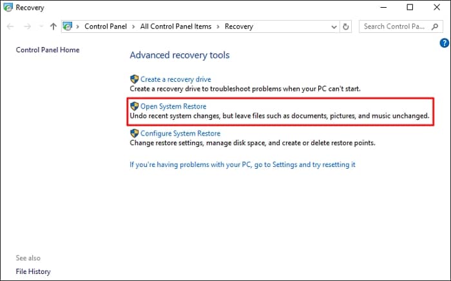Open the recent locations dropdown arrow
Screen dimensions: 451x281
click(x=41, y=26)
